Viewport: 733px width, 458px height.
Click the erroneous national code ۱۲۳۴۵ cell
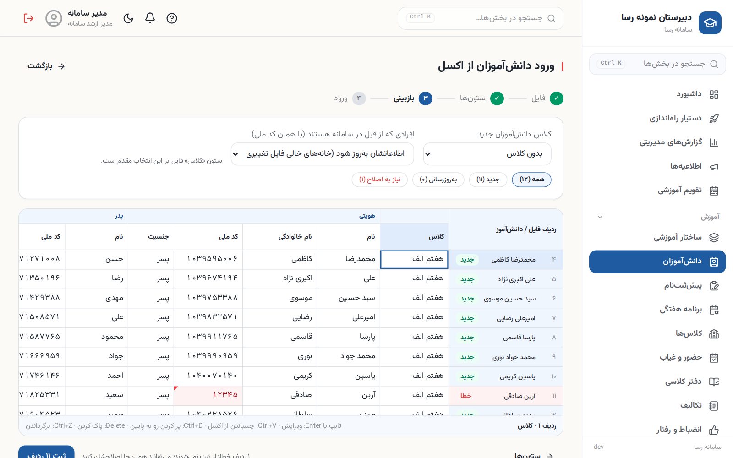pos(208,395)
